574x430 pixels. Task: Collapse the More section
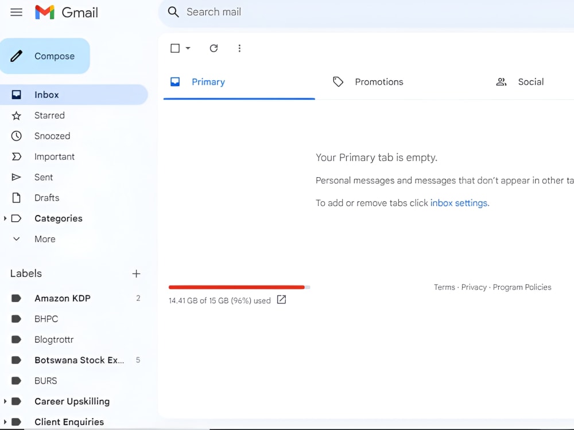(x=16, y=239)
